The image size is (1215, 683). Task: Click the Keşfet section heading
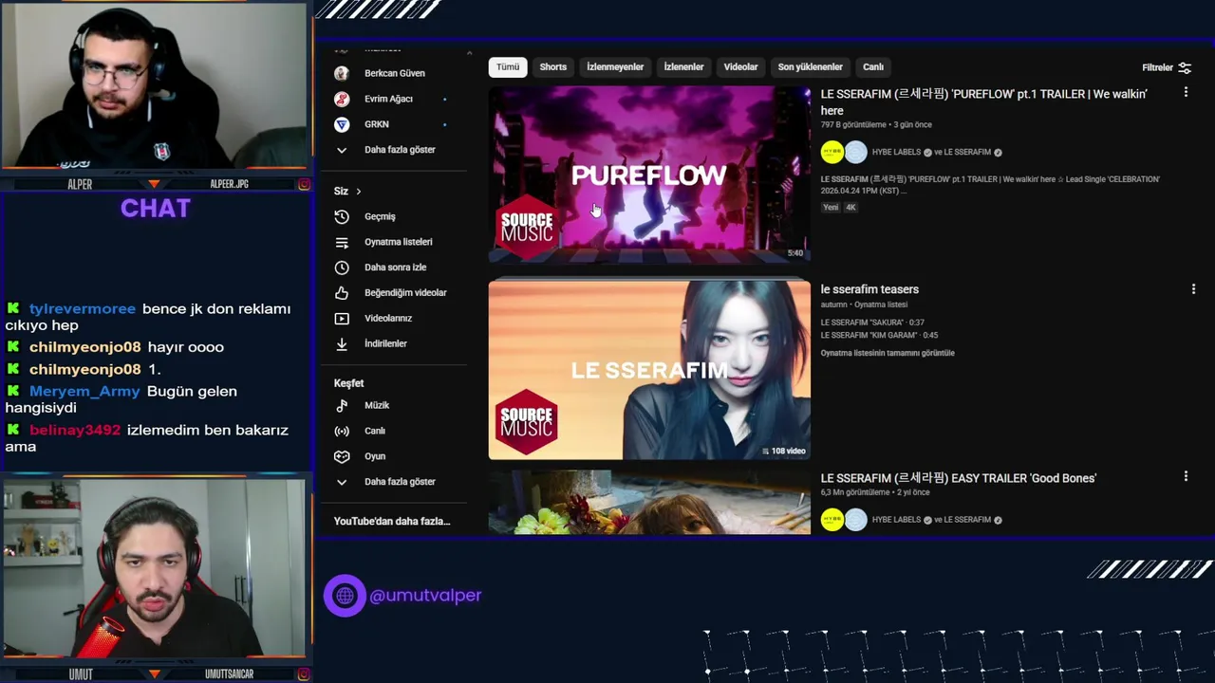[x=348, y=383]
